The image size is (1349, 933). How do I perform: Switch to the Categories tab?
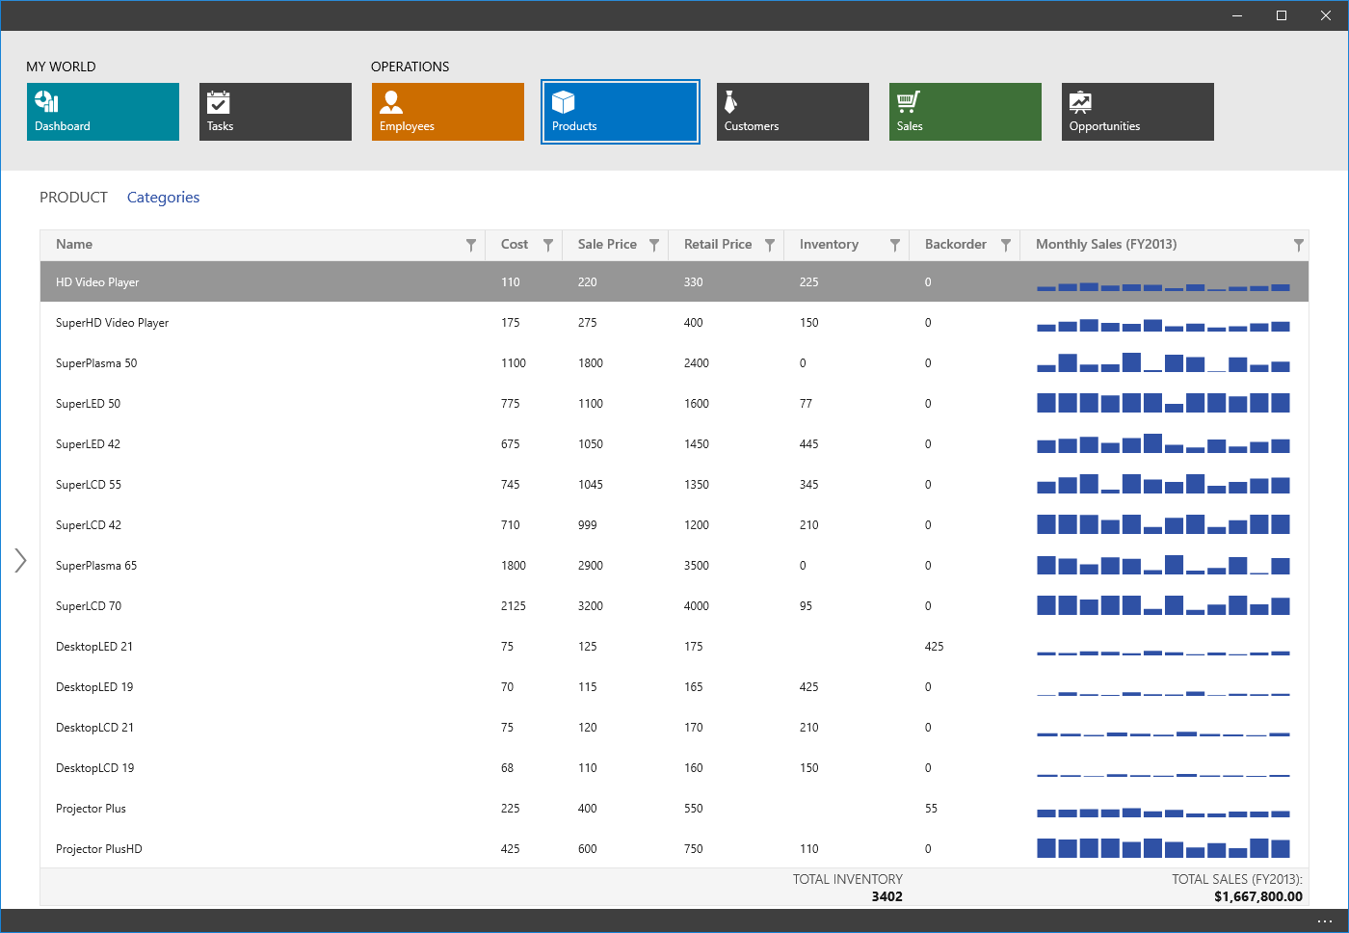click(x=163, y=198)
